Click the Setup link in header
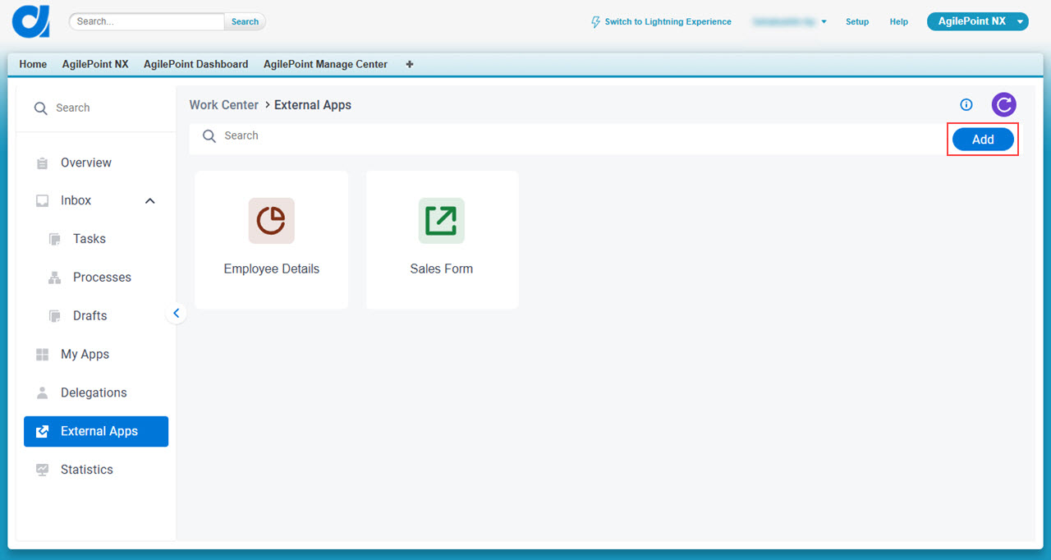Viewport: 1051px width, 560px height. [856, 22]
